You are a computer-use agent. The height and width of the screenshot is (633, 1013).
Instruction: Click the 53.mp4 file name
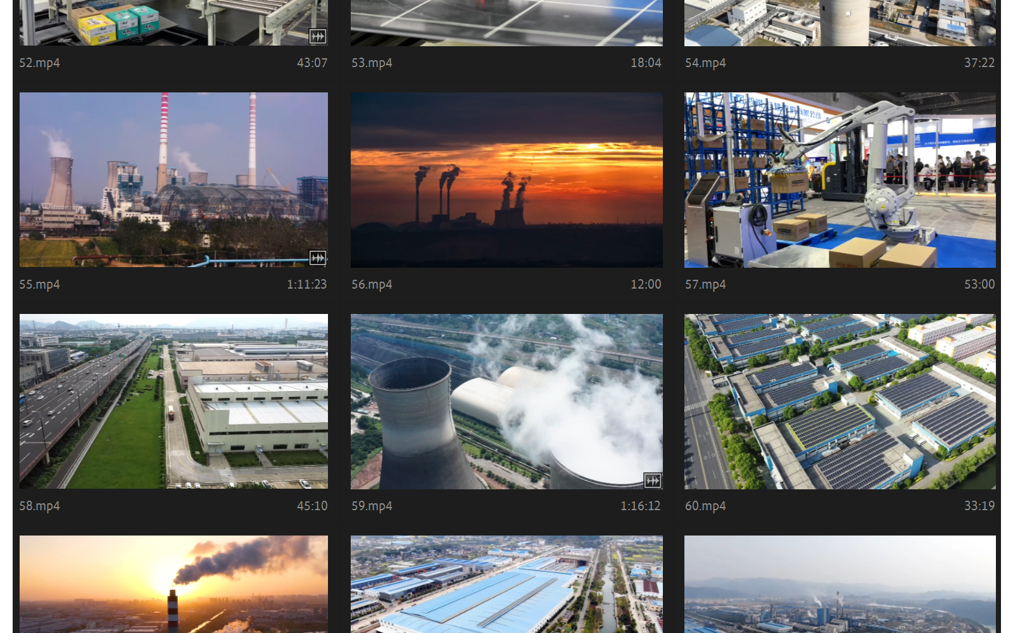(x=372, y=63)
